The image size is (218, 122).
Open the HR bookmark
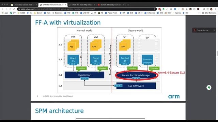[94, 13]
